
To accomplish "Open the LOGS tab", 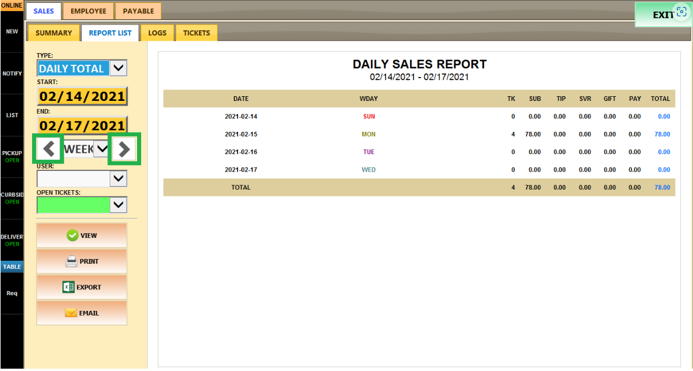I will [157, 33].
